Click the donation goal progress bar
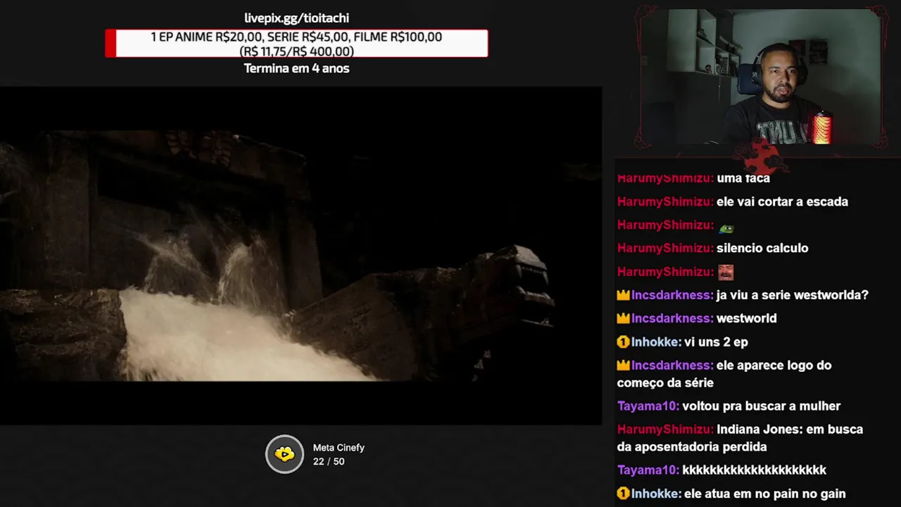 pos(296,44)
